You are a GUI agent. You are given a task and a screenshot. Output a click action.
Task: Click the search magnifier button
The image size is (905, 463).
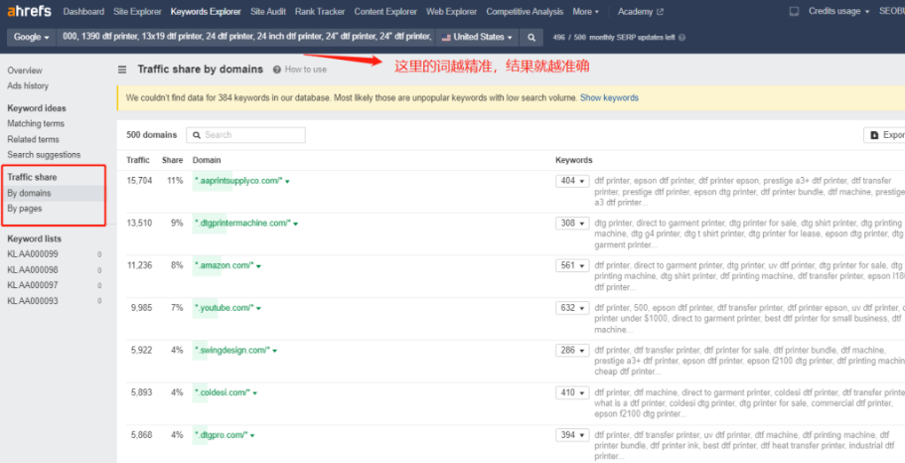coord(531,37)
